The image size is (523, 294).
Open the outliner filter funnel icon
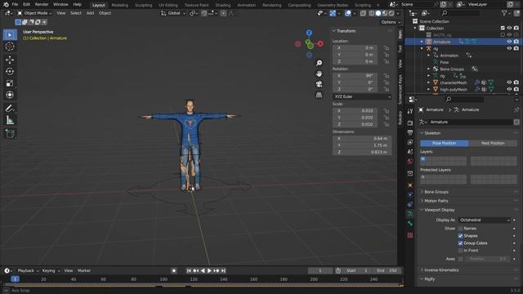click(504, 13)
